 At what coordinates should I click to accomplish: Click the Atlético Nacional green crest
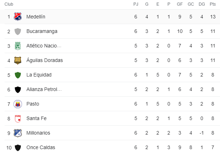18,46
